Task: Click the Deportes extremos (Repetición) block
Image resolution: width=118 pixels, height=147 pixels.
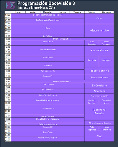Action: tap(48, 16)
